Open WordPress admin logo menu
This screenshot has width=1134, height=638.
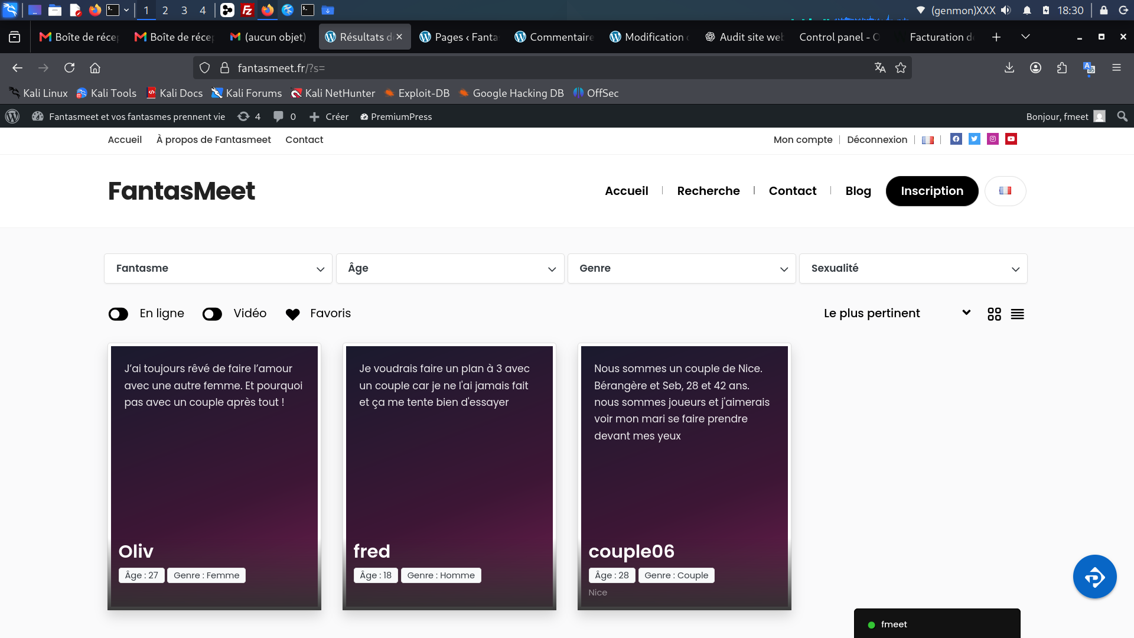[12, 116]
